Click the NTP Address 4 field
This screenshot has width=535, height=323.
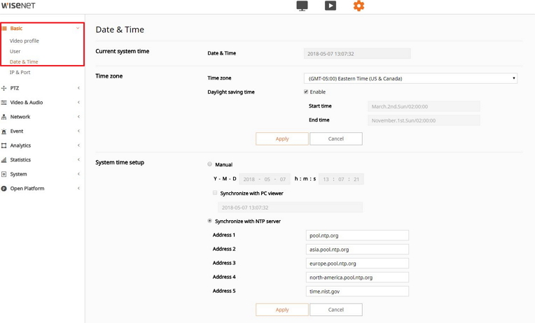pos(357,278)
